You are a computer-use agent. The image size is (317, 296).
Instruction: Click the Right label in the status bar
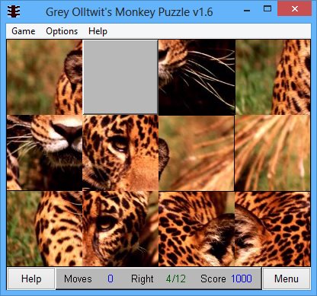(142, 278)
